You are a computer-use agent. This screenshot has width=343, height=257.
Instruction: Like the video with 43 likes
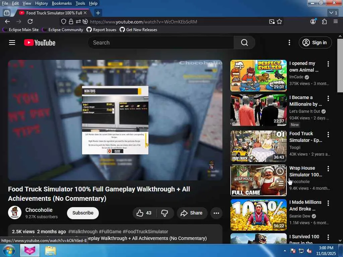(x=144, y=213)
